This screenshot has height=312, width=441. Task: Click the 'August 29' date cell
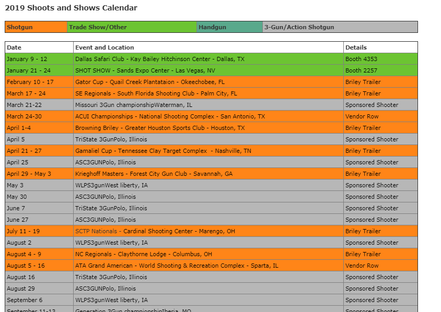pyautogui.click(x=39, y=289)
